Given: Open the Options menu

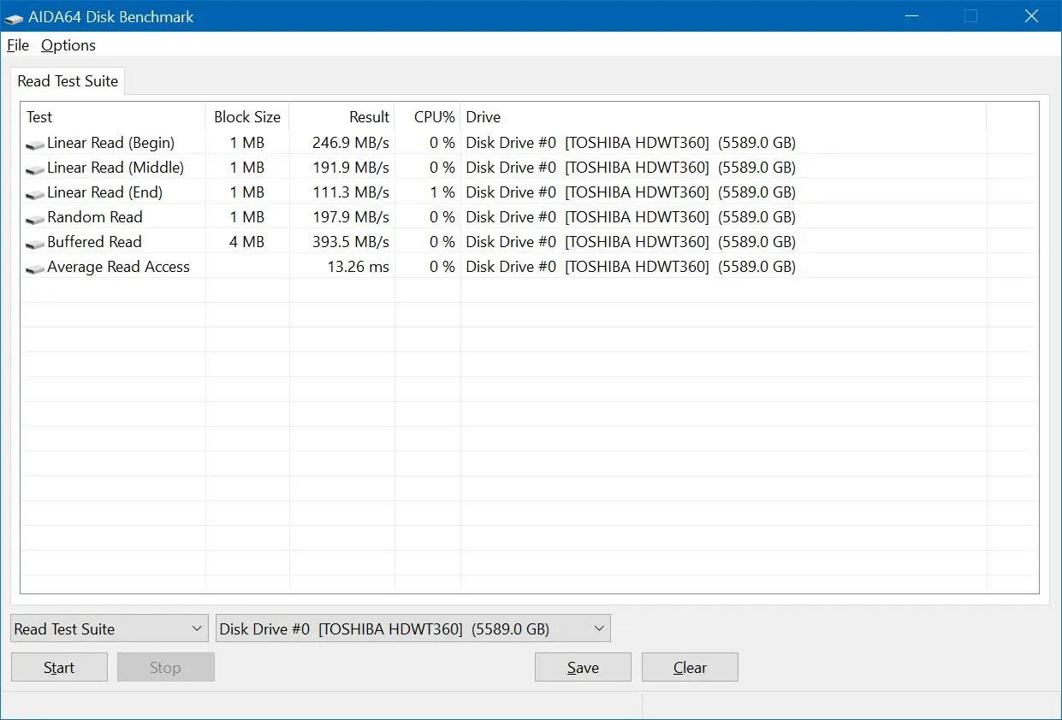Looking at the screenshot, I should [68, 45].
